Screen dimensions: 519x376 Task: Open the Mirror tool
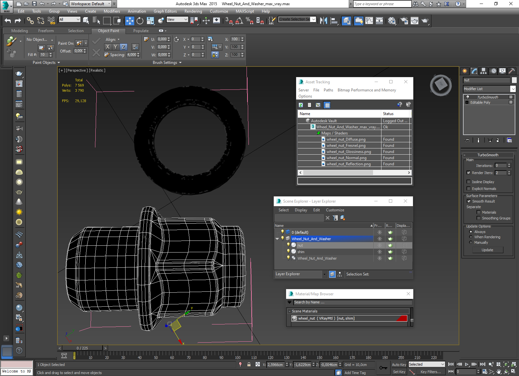click(x=323, y=21)
